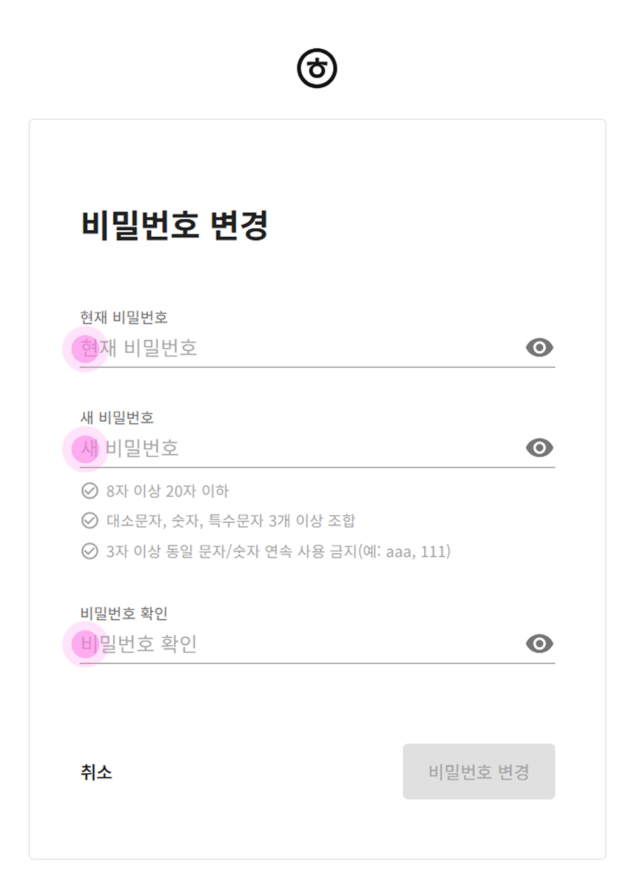Click the small 새 비밀번호 label above field

click(x=117, y=418)
